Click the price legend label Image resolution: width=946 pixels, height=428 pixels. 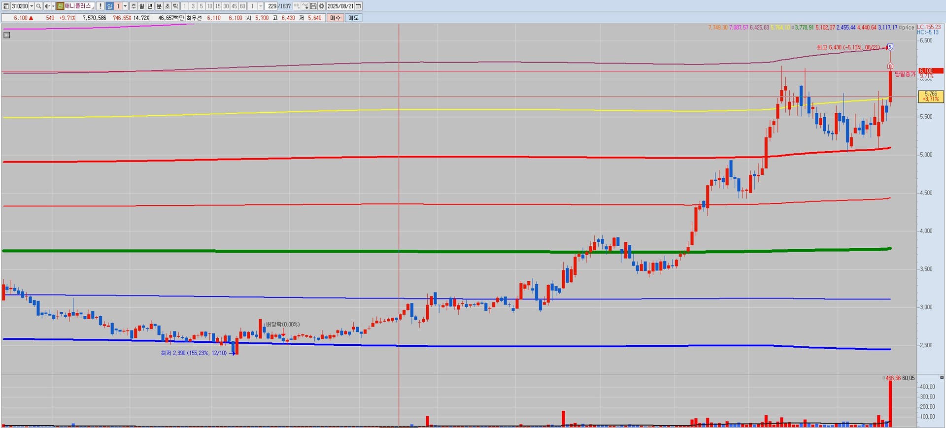pos(908,28)
